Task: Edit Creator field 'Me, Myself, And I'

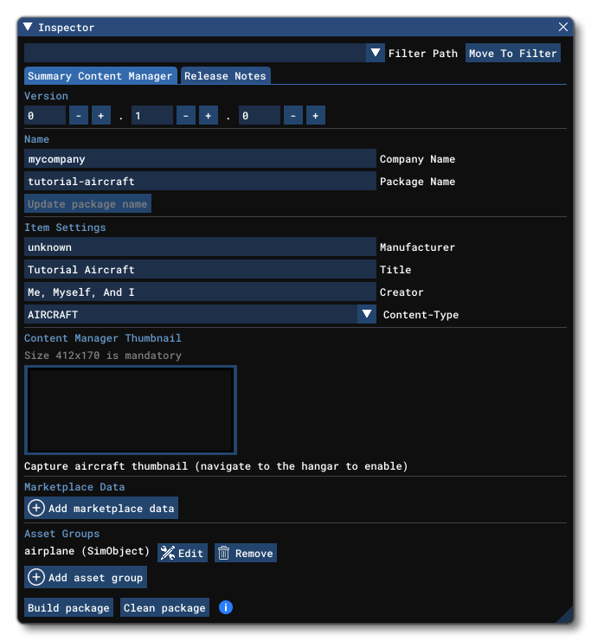Action: point(200,292)
